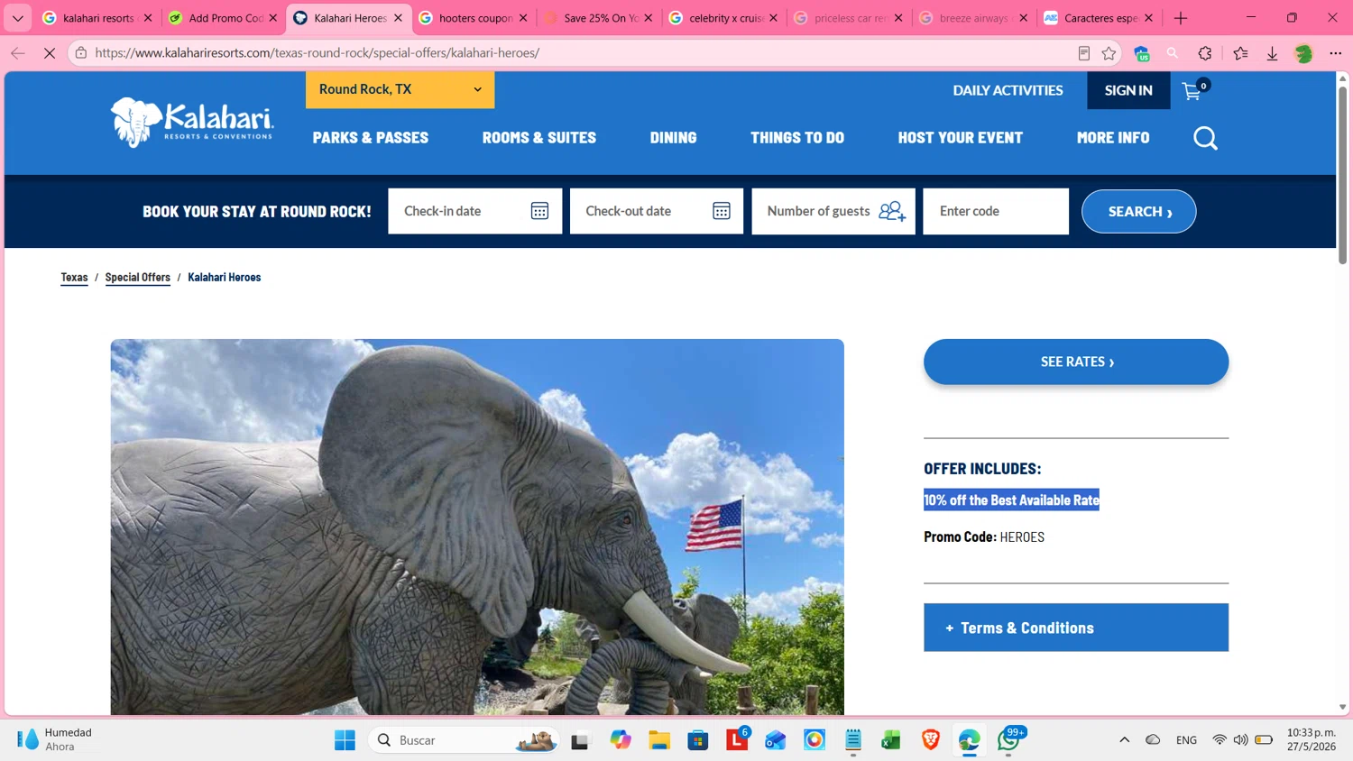Open the Parks & Passes menu
This screenshot has width=1353, height=761.
(371, 138)
